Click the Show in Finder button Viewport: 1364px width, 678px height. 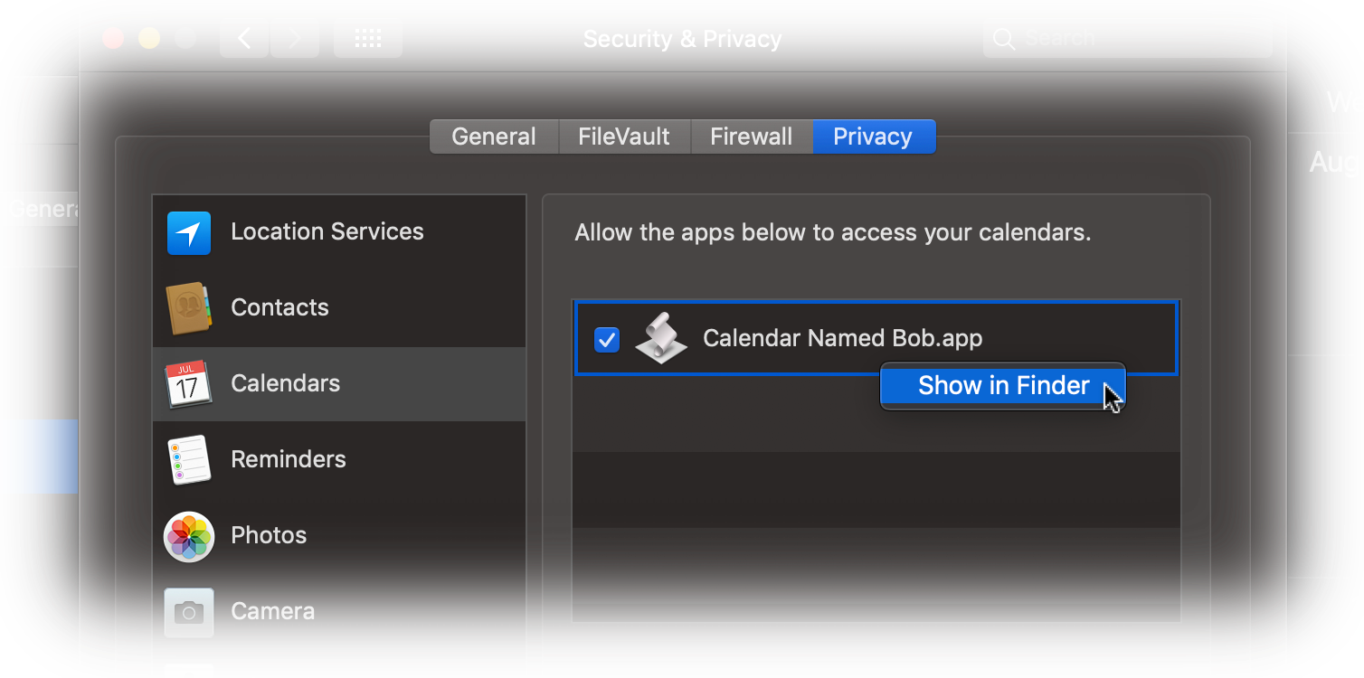pyautogui.click(x=1002, y=385)
